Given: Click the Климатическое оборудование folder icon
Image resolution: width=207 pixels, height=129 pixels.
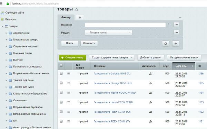Looking at the screenshot, I should (x=10, y=94).
